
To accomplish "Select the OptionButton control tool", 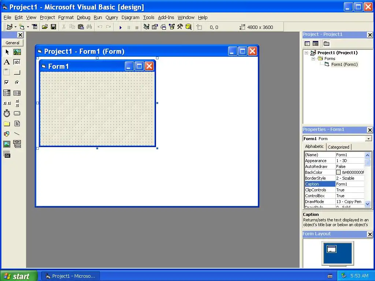I will (17, 82).
